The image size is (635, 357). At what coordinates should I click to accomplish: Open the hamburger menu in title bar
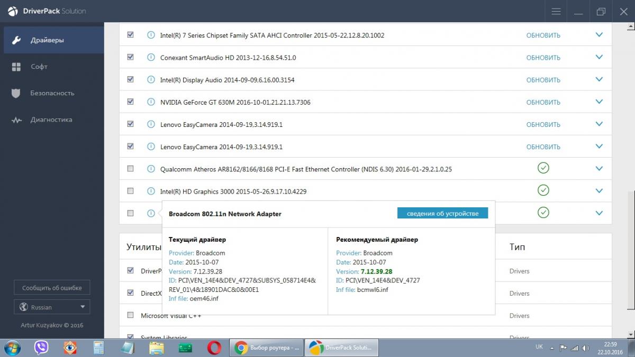pyautogui.click(x=556, y=11)
